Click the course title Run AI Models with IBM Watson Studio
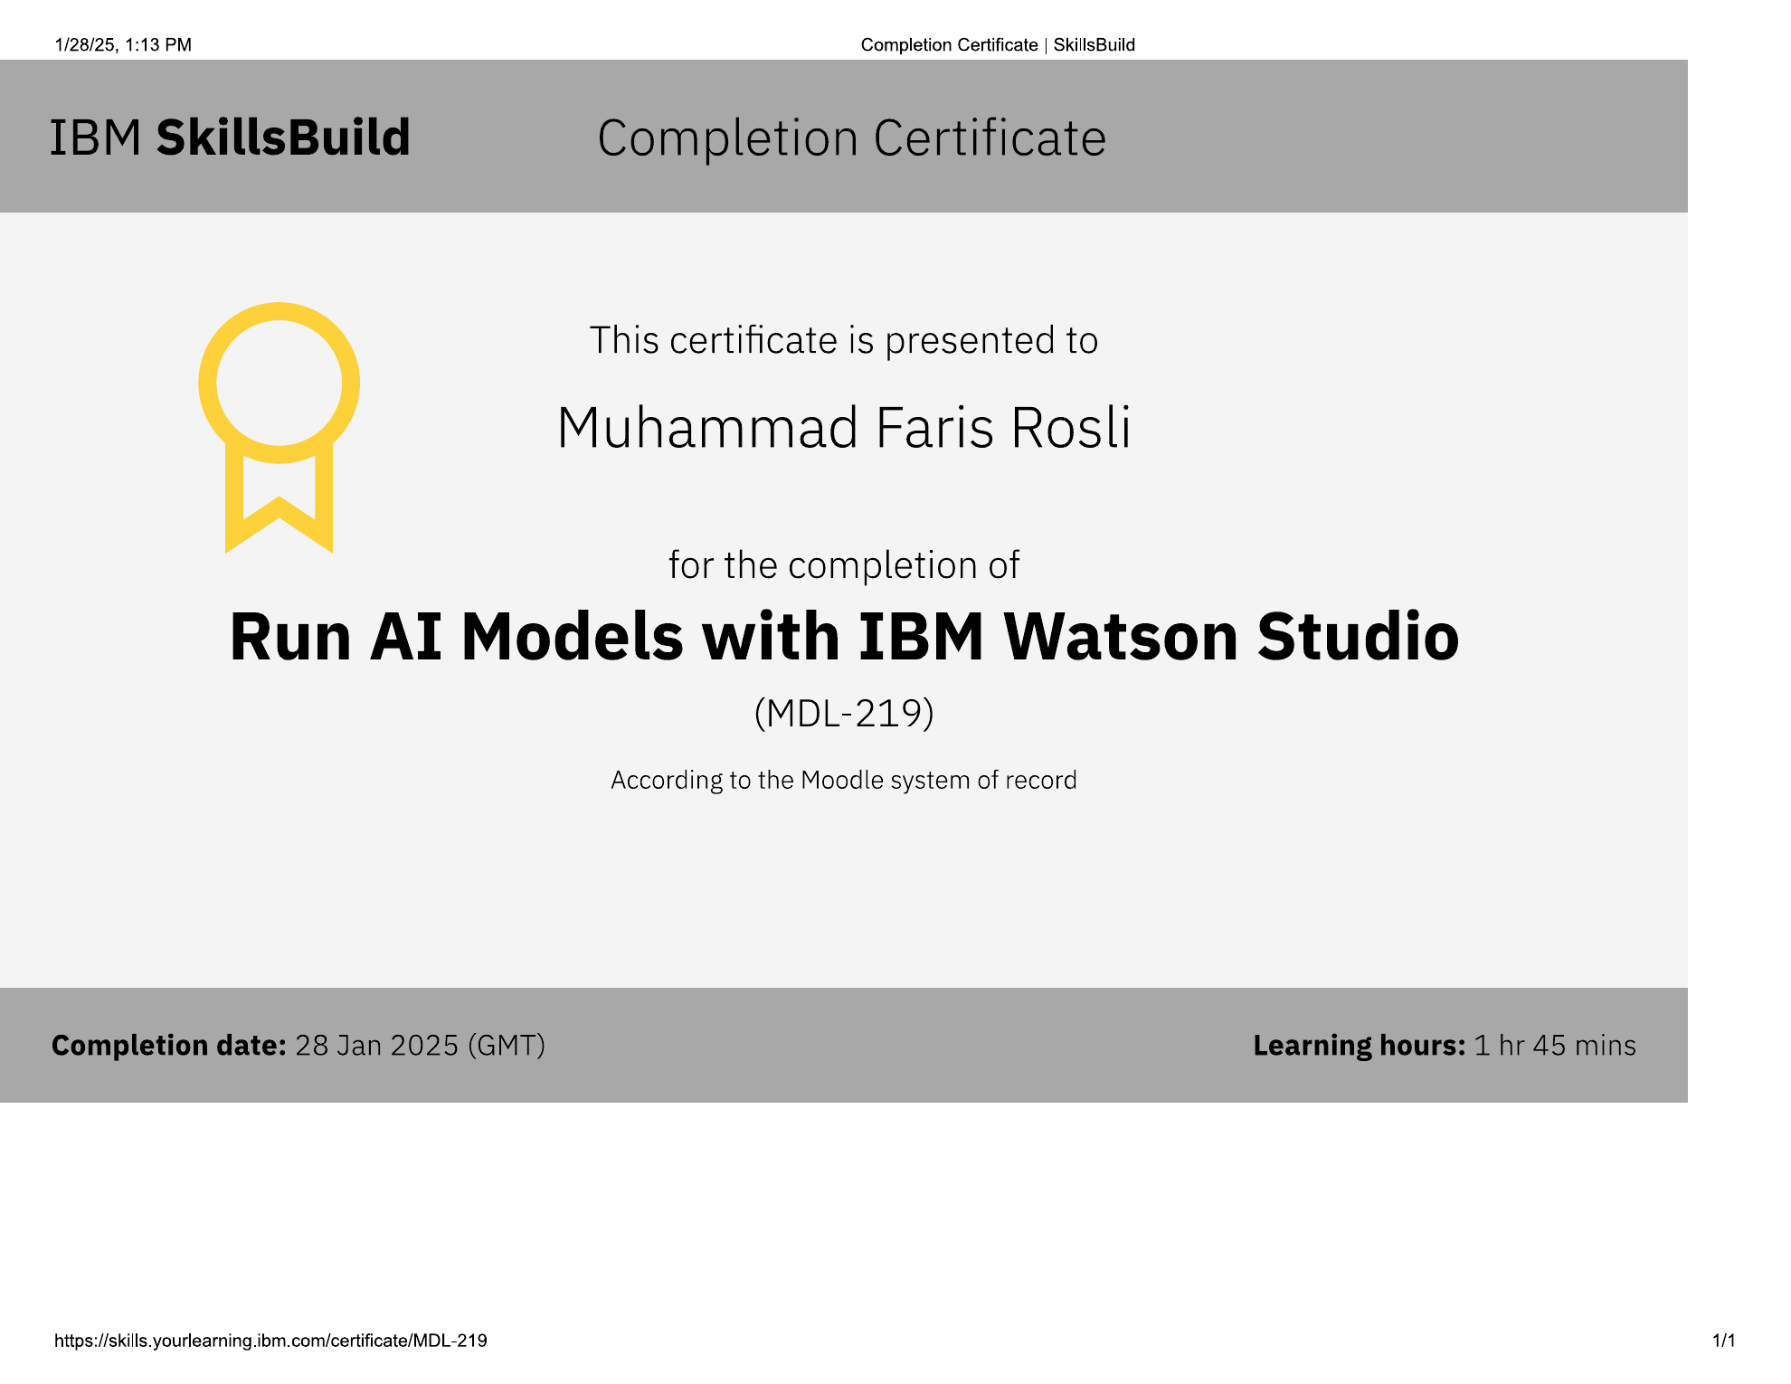This screenshot has width=1791, height=1384. click(844, 636)
